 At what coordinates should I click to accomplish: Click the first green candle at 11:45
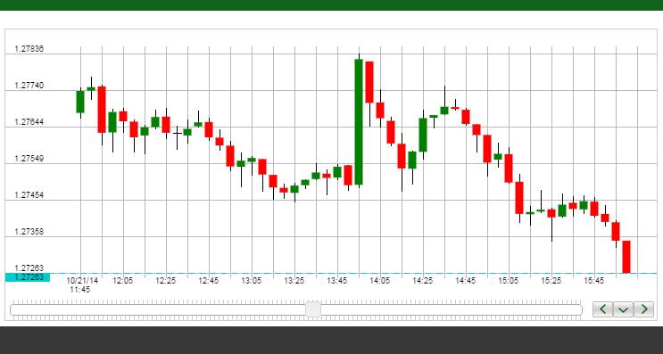tap(80, 102)
